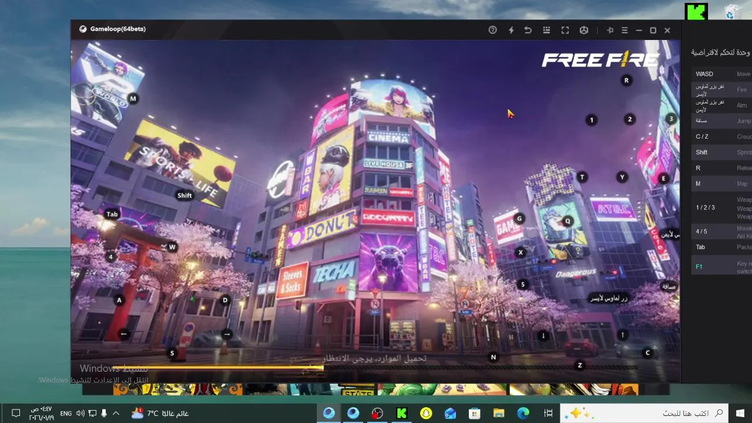This screenshot has height=423, width=752.
Task: Select the X key overlay
Action: [x=521, y=253]
